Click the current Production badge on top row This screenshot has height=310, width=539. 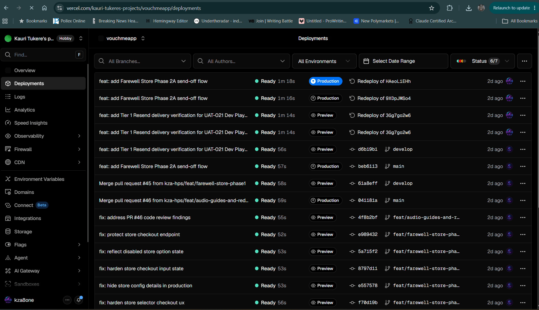pyautogui.click(x=325, y=81)
